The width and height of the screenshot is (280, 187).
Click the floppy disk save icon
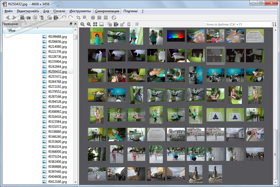coord(35,18)
